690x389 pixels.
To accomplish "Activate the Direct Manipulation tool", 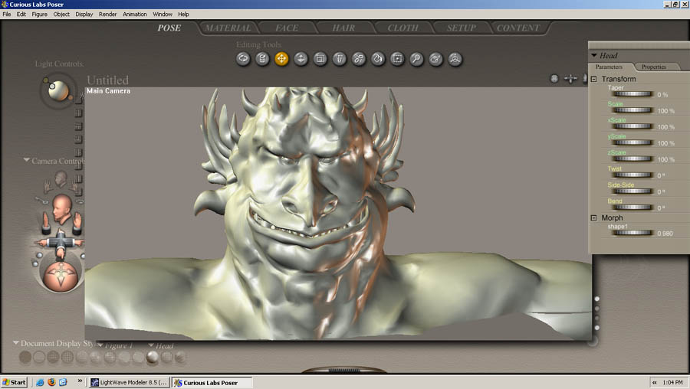I will (455, 58).
